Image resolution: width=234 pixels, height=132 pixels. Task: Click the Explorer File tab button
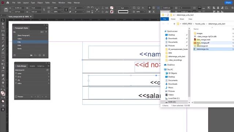tap(165, 19)
